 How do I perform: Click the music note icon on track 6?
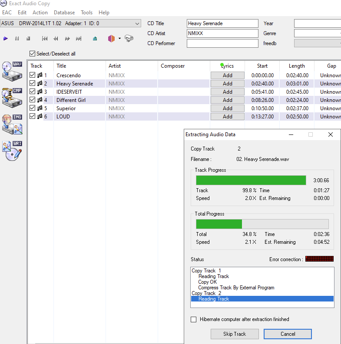click(40, 117)
